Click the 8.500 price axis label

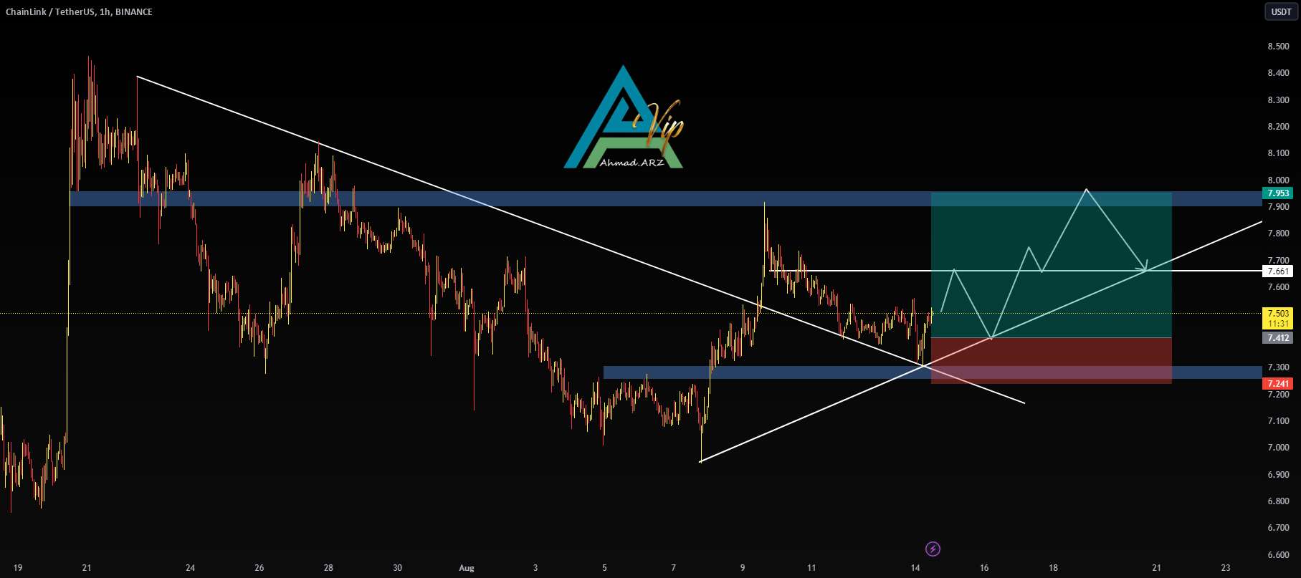(x=1278, y=47)
